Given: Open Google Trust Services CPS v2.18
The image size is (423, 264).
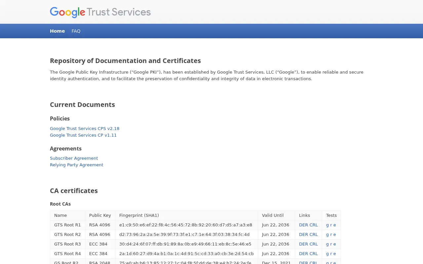Looking at the screenshot, I should (85, 129).
